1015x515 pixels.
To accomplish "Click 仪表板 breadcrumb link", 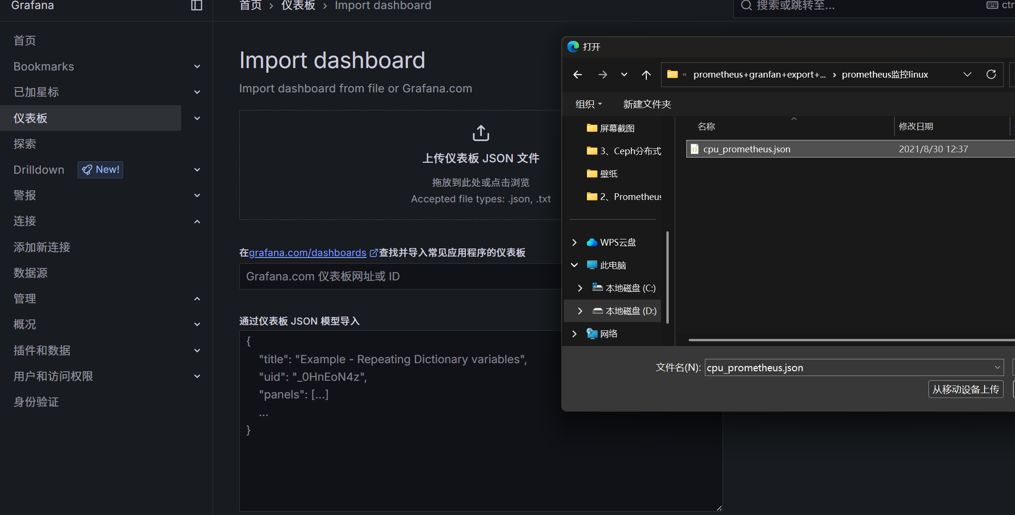I will click(x=298, y=5).
